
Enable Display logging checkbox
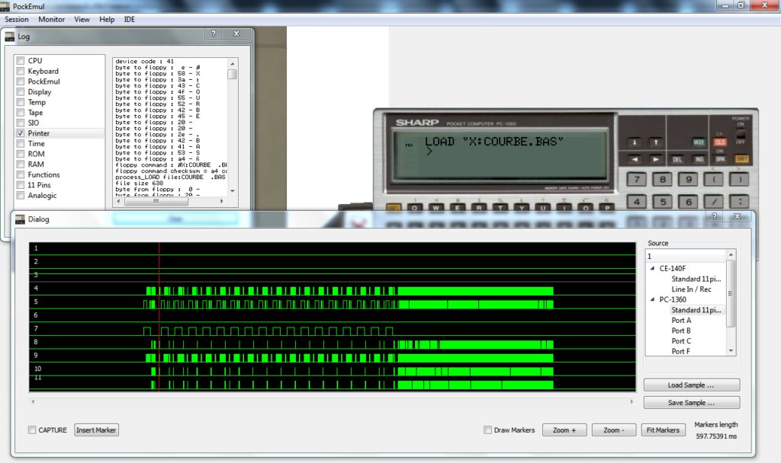(21, 92)
